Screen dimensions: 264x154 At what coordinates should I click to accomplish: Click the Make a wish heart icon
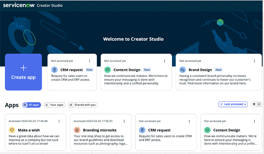12,130
